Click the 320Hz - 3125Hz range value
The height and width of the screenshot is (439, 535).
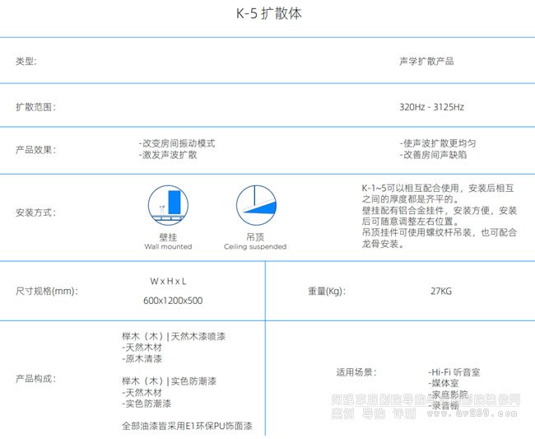[431, 107]
